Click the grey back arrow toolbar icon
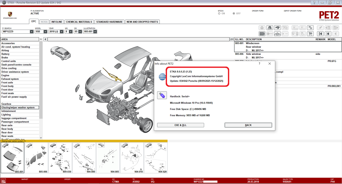This screenshot has height=184, width=342. (335, 34)
